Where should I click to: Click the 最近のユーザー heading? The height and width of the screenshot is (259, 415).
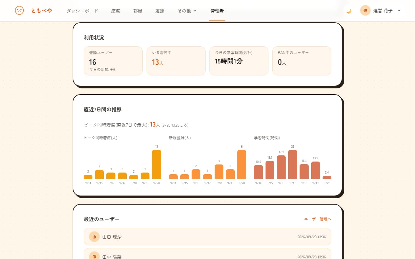tap(101, 219)
